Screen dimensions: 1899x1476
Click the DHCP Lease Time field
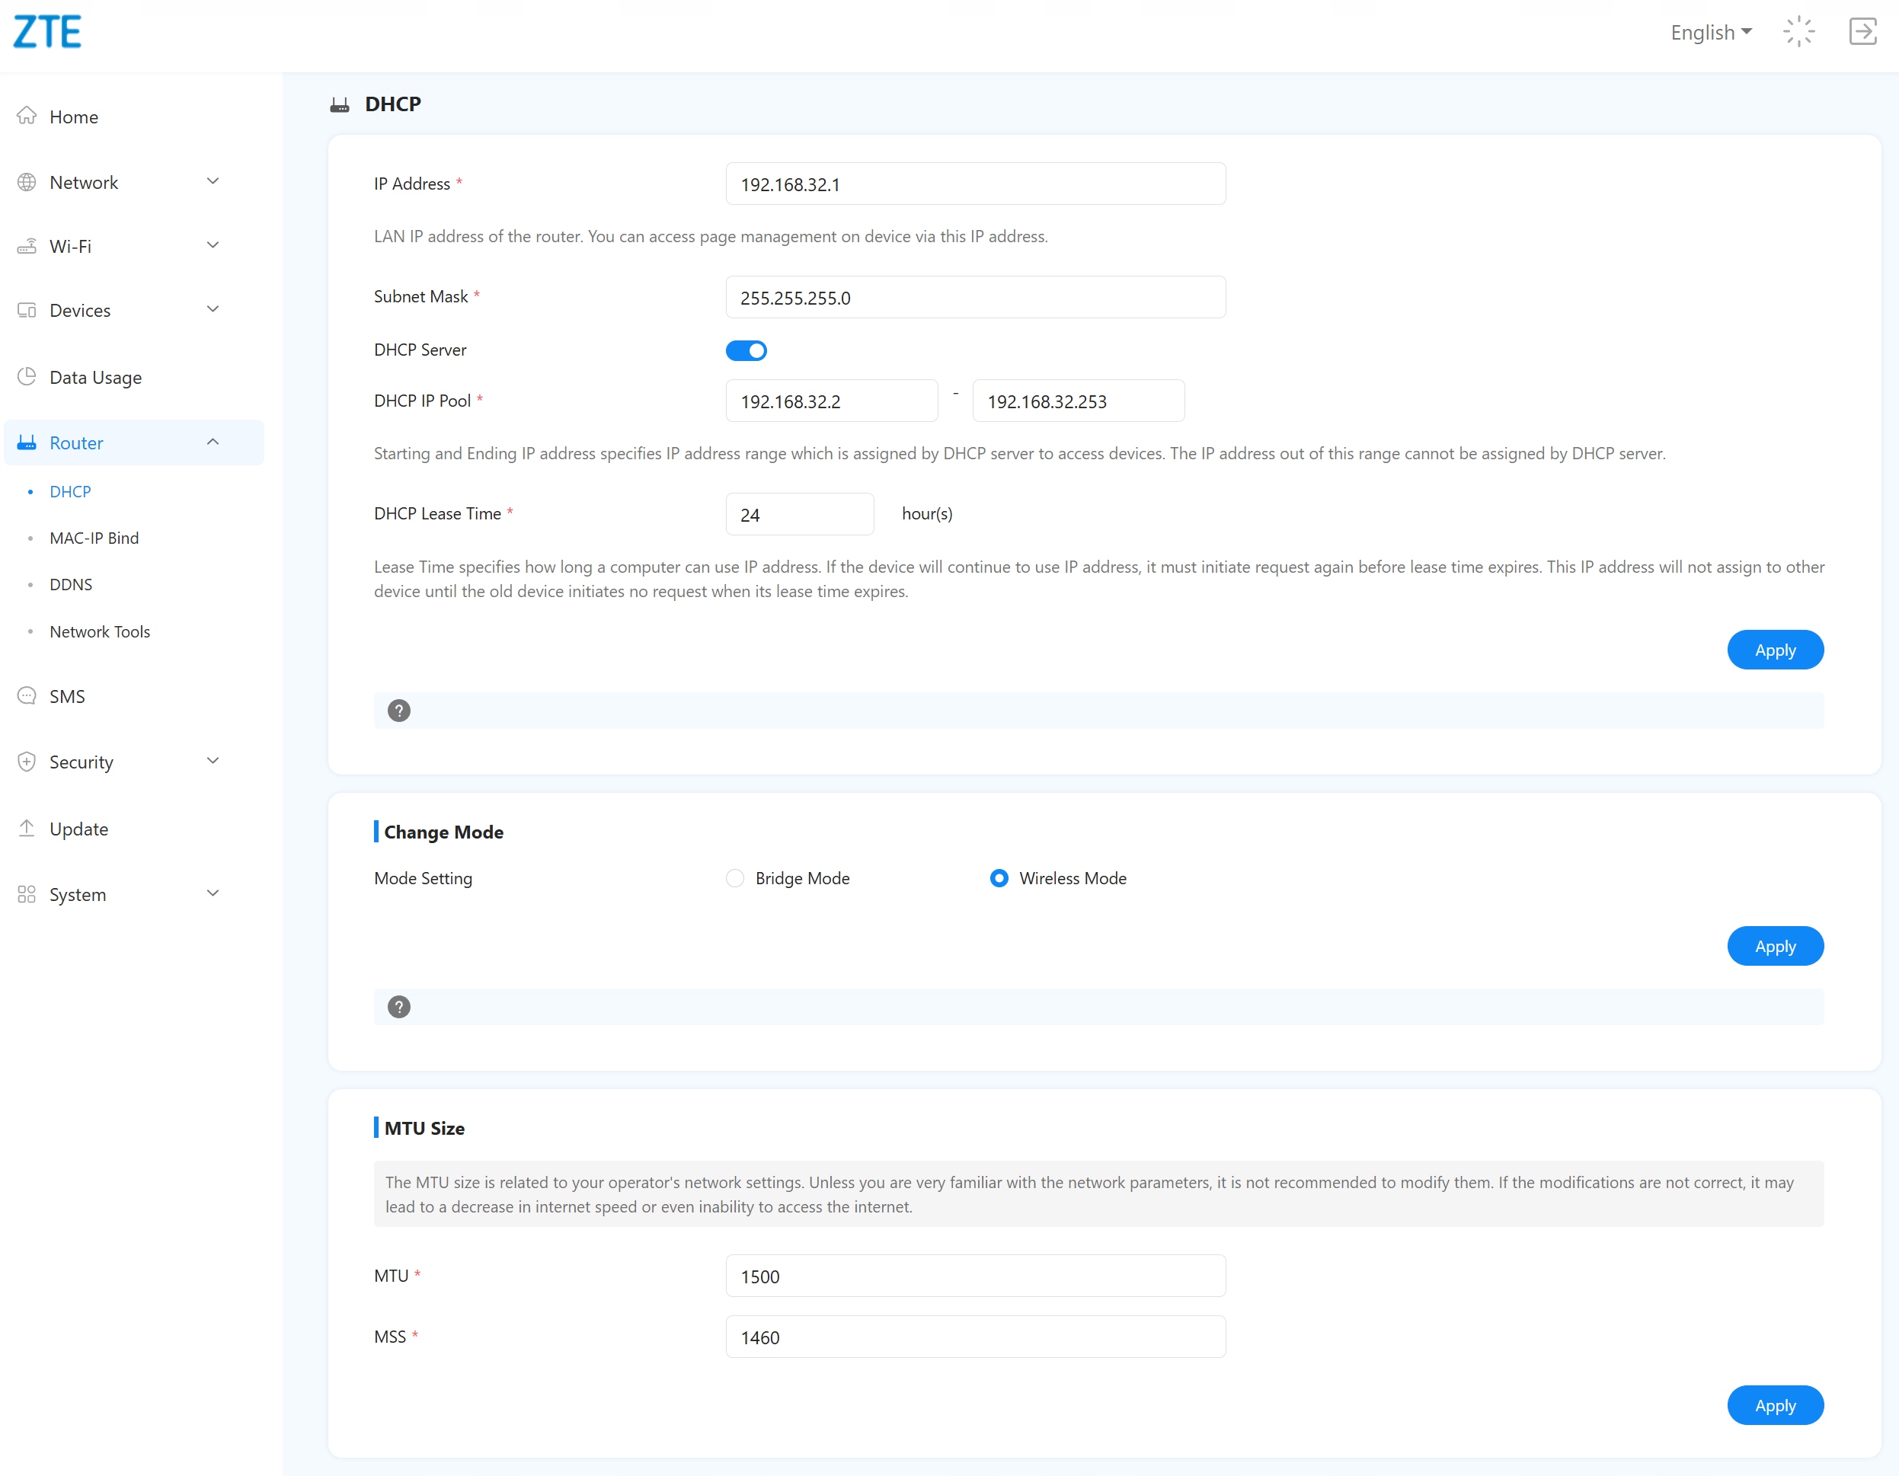[799, 514]
